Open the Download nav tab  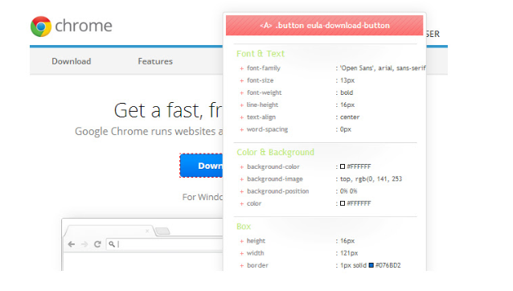72,61
